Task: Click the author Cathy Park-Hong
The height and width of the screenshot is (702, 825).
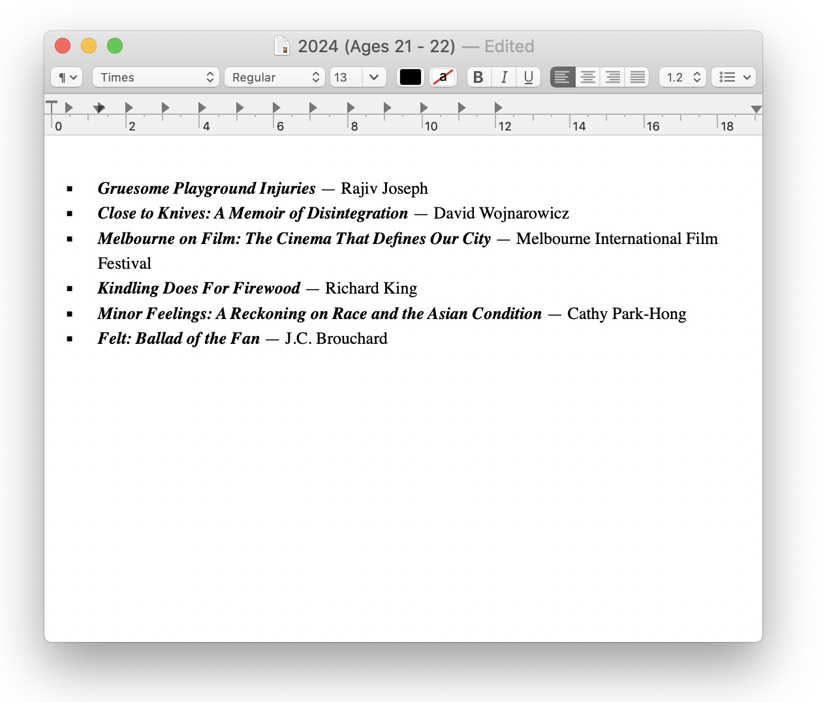Action: click(x=627, y=314)
